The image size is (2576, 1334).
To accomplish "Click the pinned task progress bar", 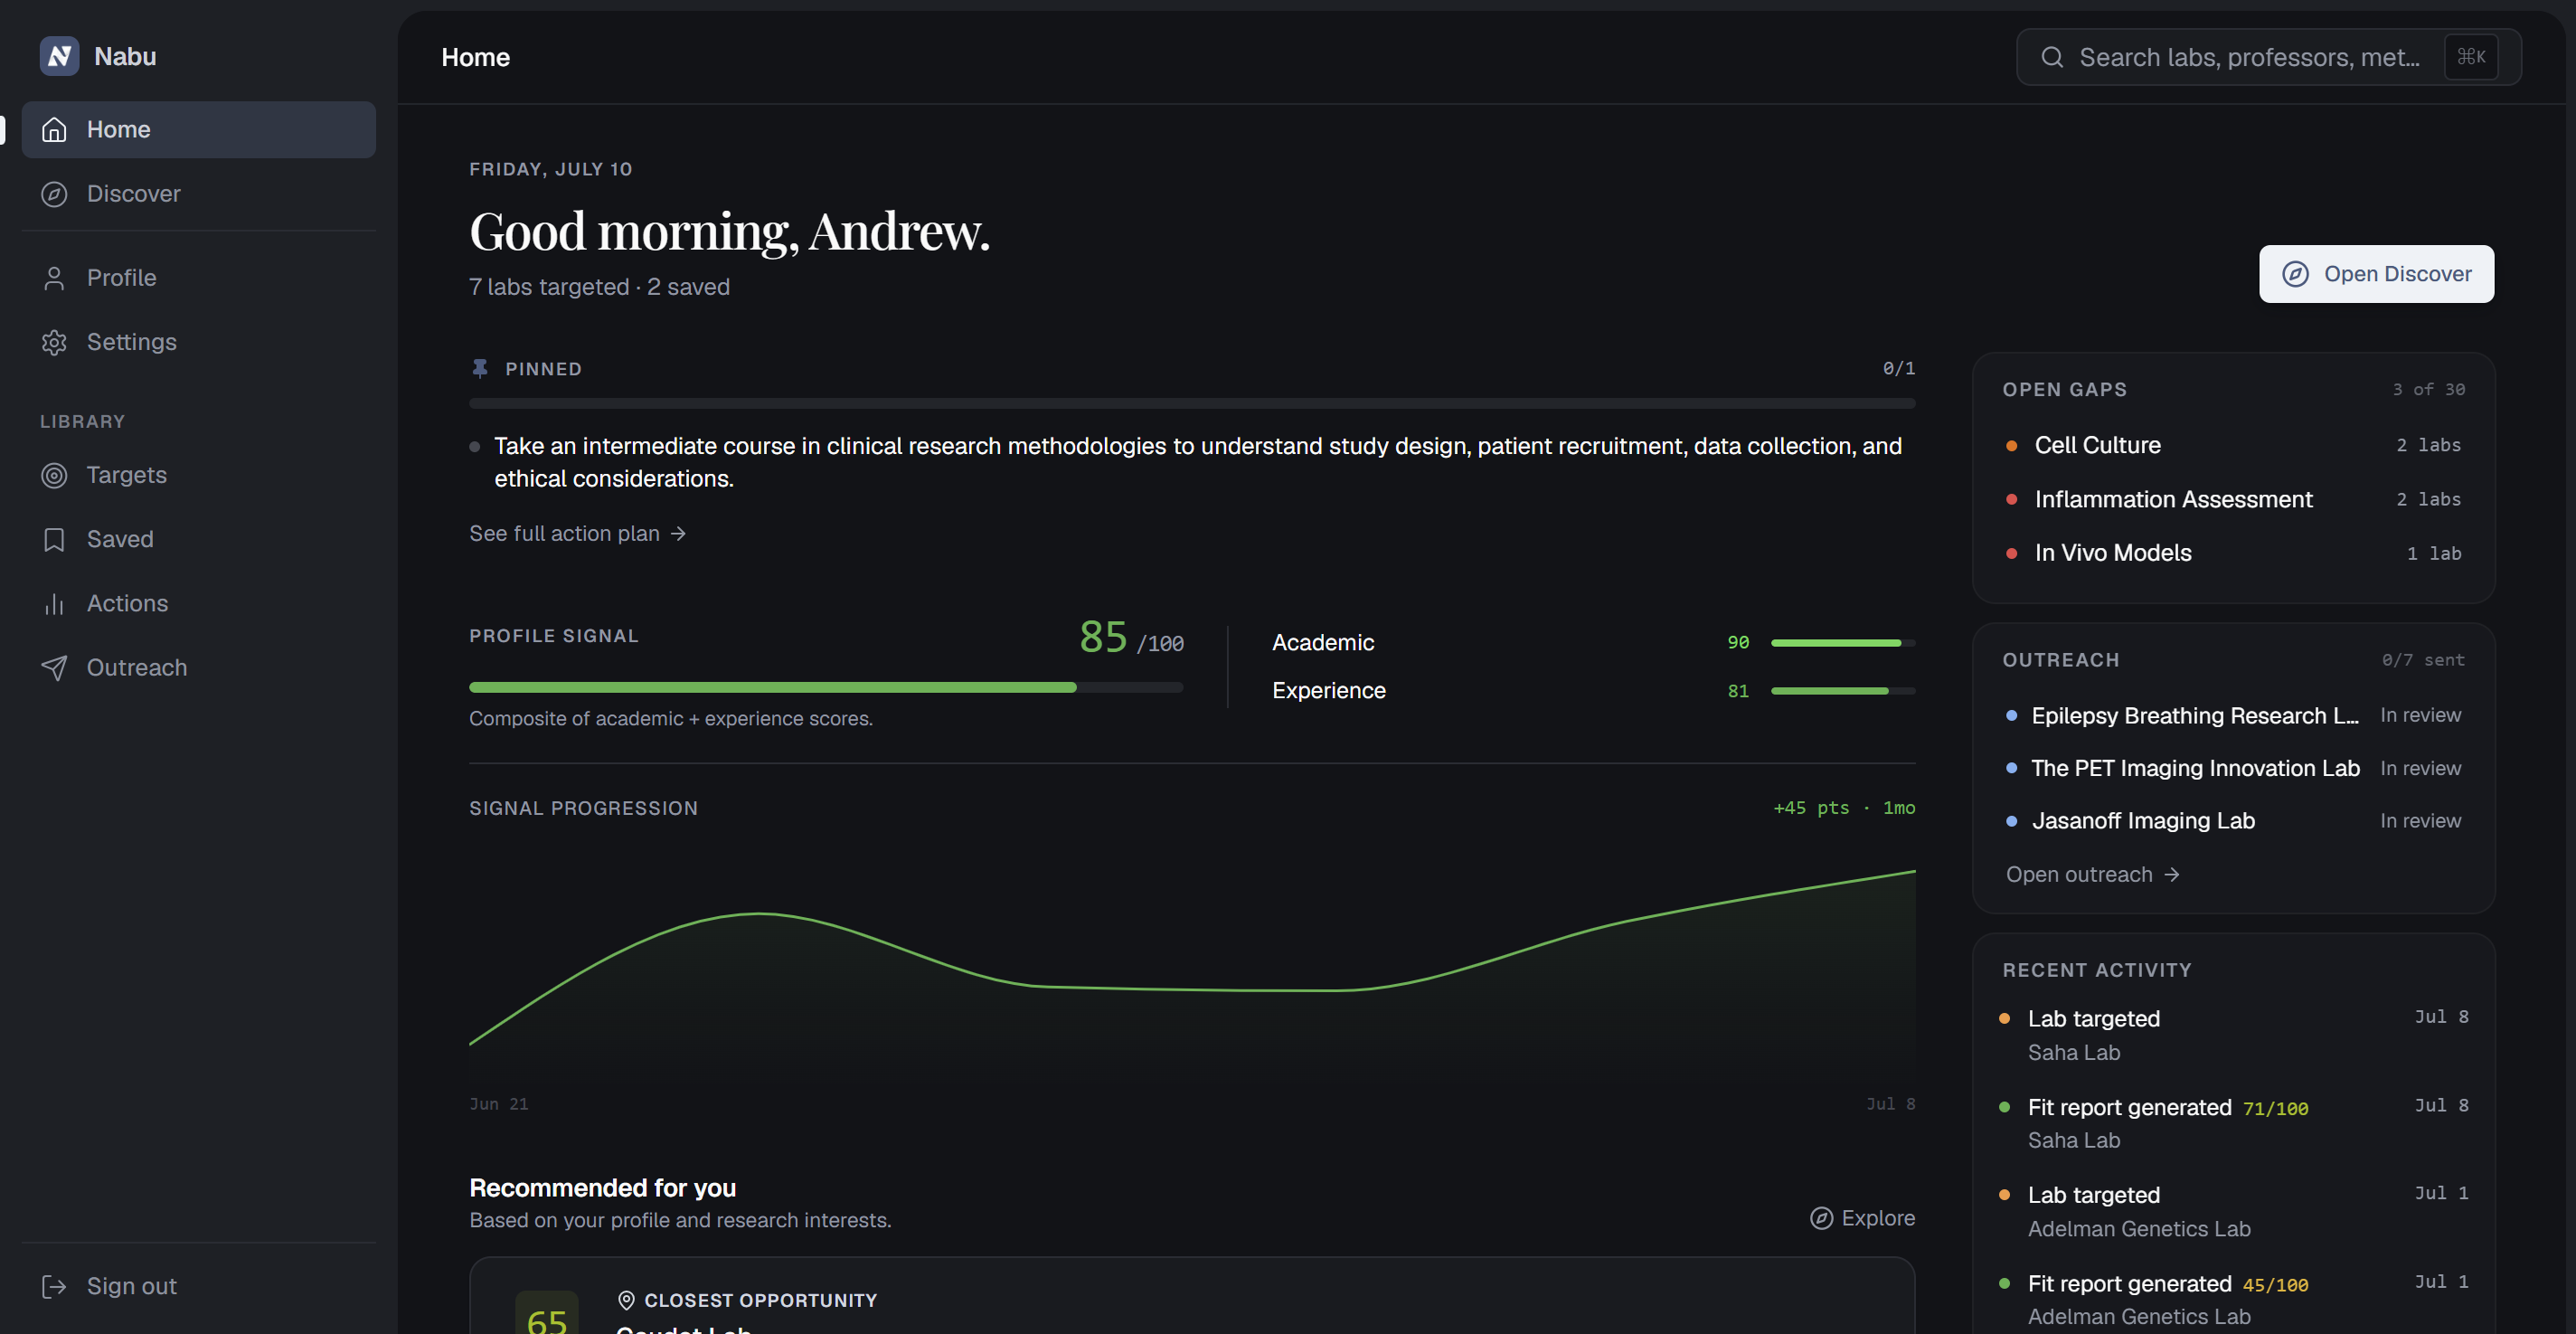I will point(1192,404).
